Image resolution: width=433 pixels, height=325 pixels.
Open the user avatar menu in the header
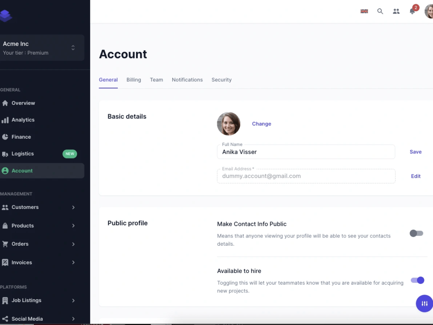(429, 11)
